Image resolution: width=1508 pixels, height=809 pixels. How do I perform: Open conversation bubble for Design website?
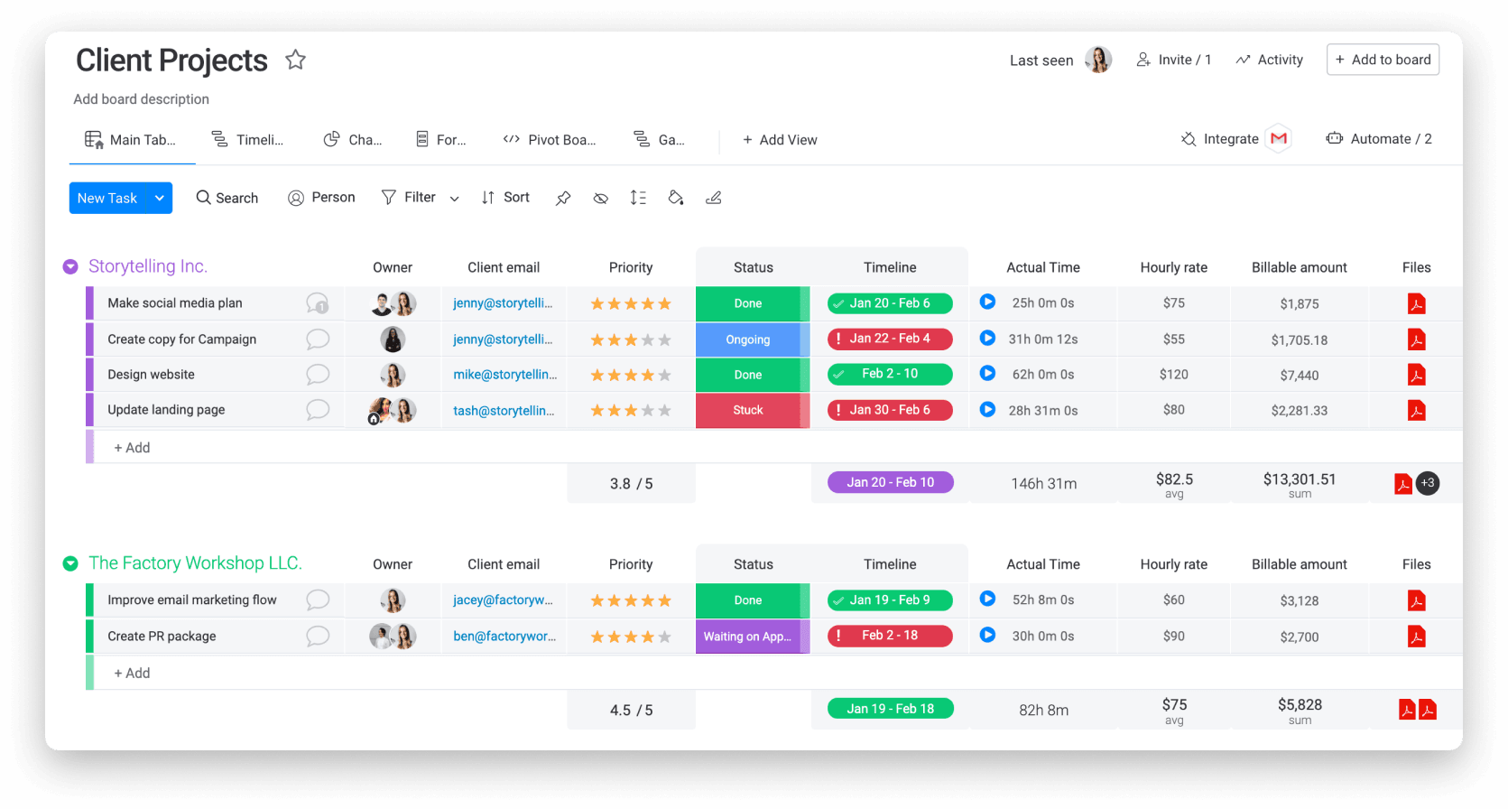(x=318, y=375)
